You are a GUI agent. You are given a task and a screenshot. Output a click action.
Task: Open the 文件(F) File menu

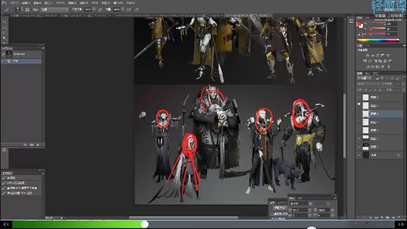click(15, 3)
